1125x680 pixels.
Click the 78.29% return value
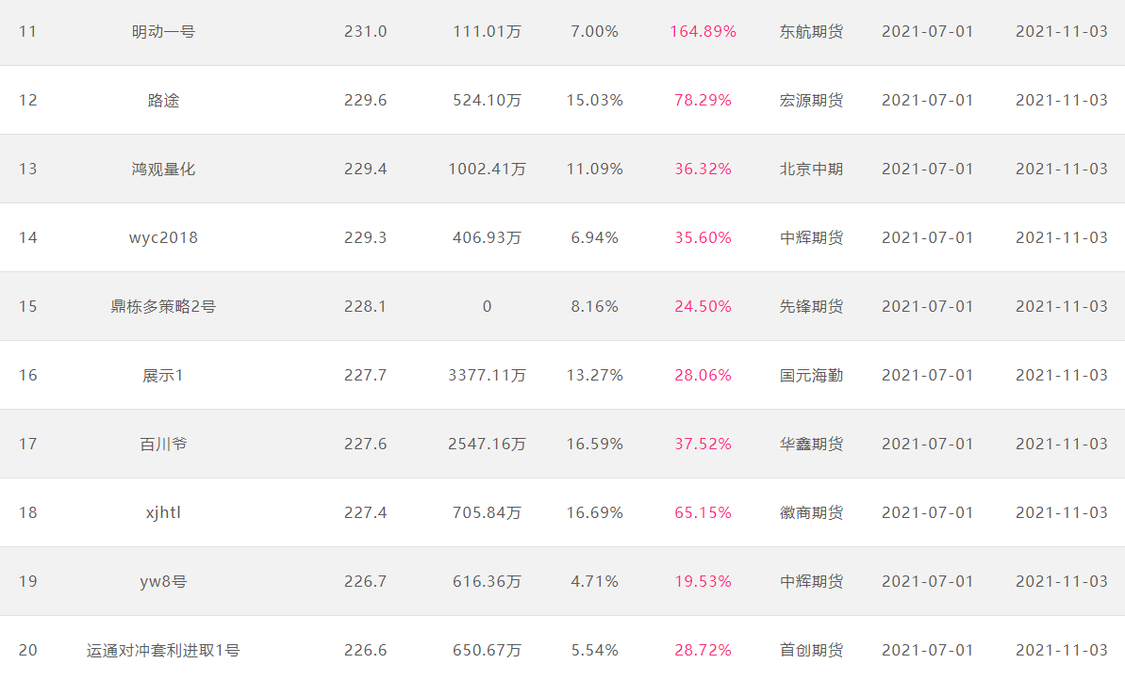(703, 101)
